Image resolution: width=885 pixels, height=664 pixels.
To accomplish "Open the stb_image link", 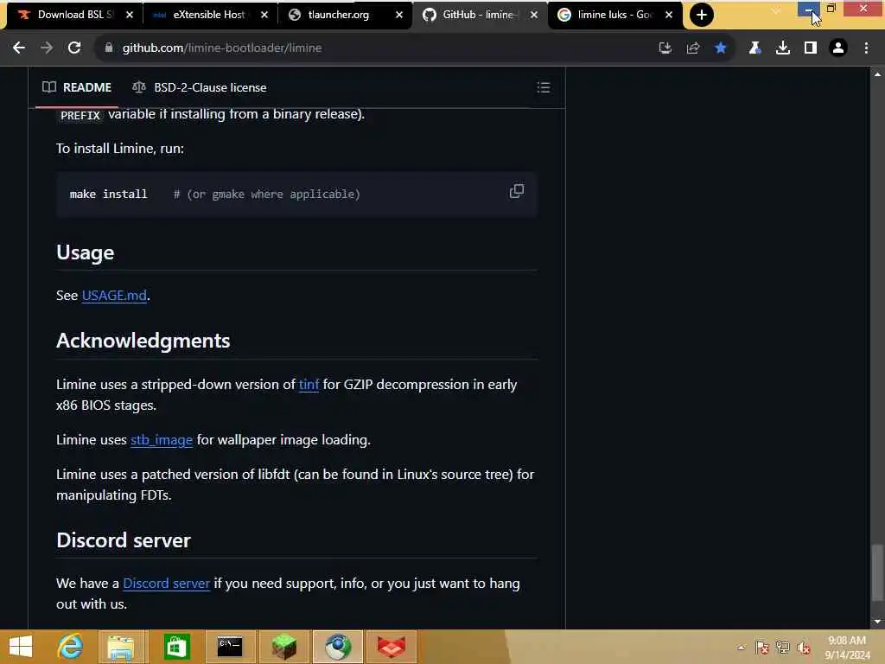I will [x=162, y=440].
